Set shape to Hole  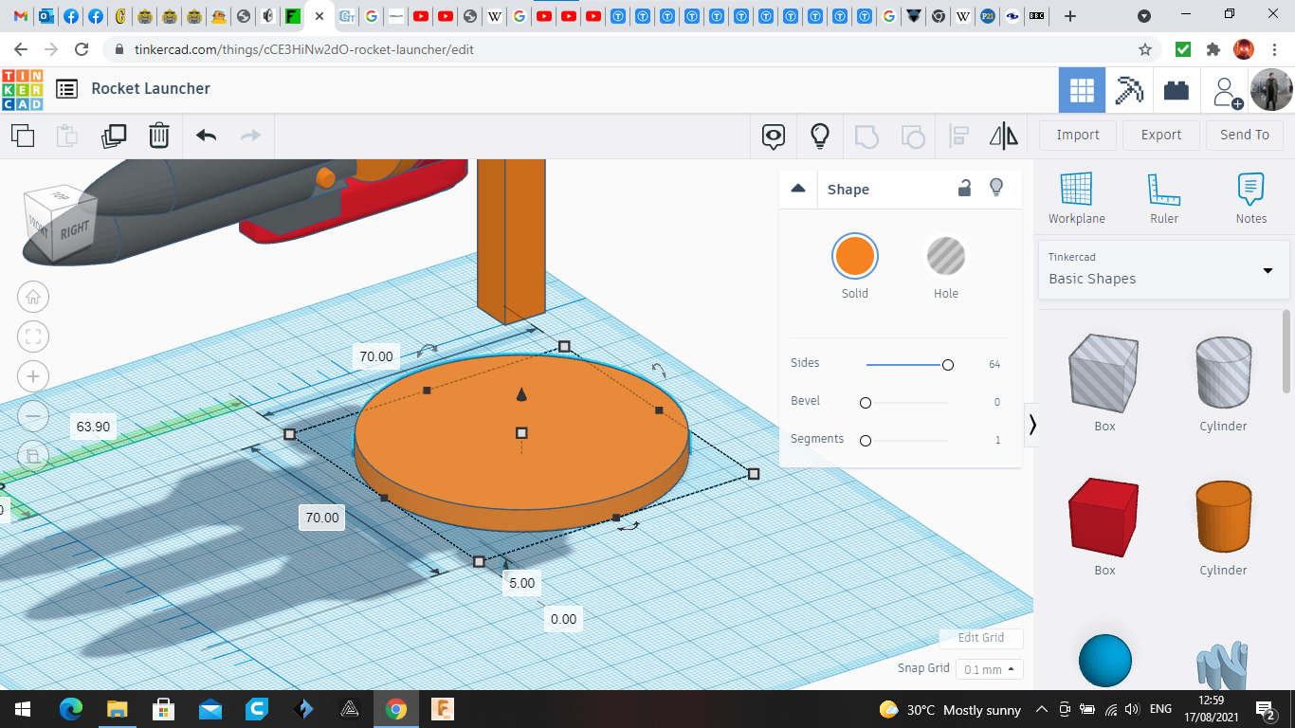(945, 257)
